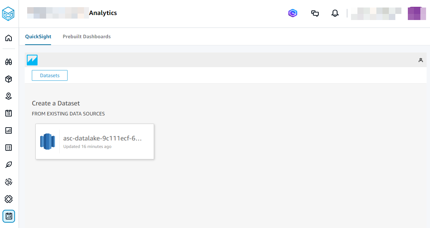Click the binoculars icon in the sidebar
430x228 pixels.
pos(9,62)
